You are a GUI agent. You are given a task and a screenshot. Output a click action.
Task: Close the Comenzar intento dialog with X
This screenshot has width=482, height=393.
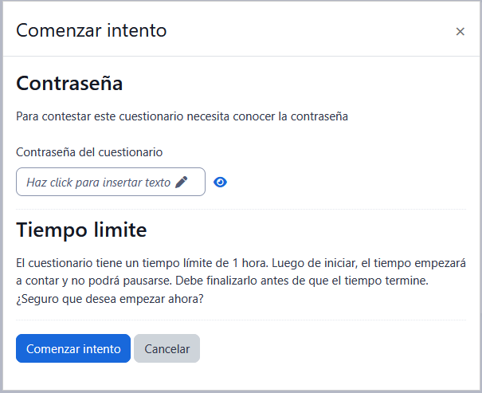point(460,31)
